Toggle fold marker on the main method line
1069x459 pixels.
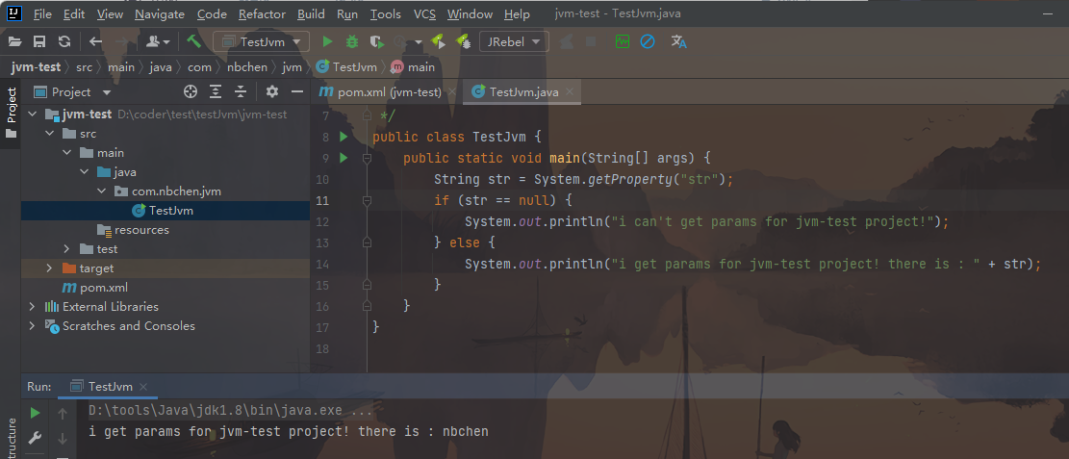click(x=367, y=158)
